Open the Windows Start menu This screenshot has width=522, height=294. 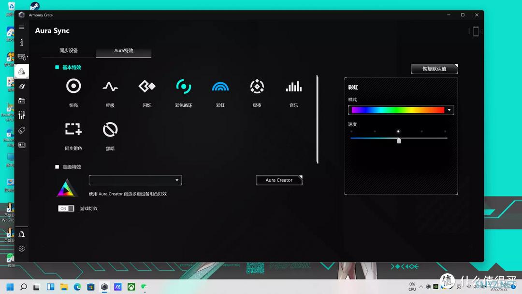click(x=10, y=287)
